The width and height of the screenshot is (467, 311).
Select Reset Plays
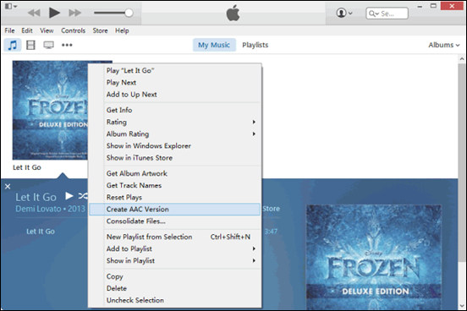(175, 197)
